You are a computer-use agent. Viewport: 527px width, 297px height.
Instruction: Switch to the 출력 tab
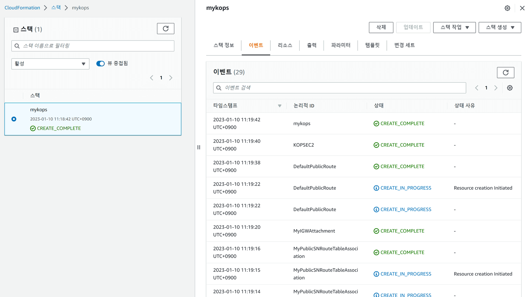coord(312,45)
